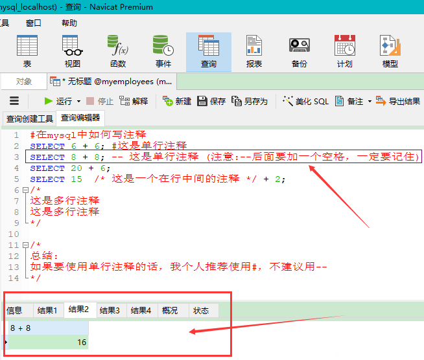Viewport: 424px width, 360px height.
Task: Open the 模型 (Model) toolbar icon
Action: tap(390, 52)
